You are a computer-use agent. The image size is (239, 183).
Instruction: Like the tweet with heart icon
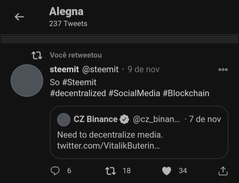[167, 171]
